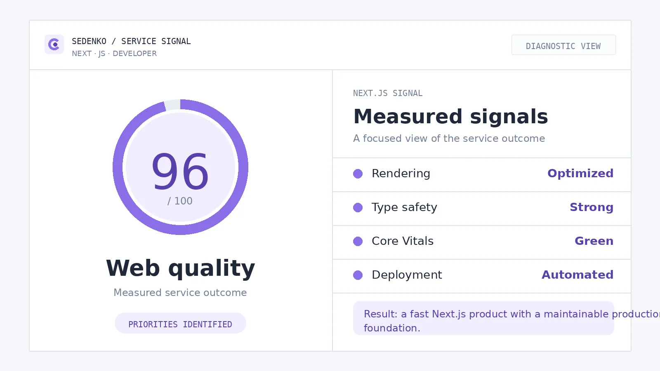Screen dimensions: 660x371
Task: Click 'A focused view of the service outcome'
Action: click(449, 139)
